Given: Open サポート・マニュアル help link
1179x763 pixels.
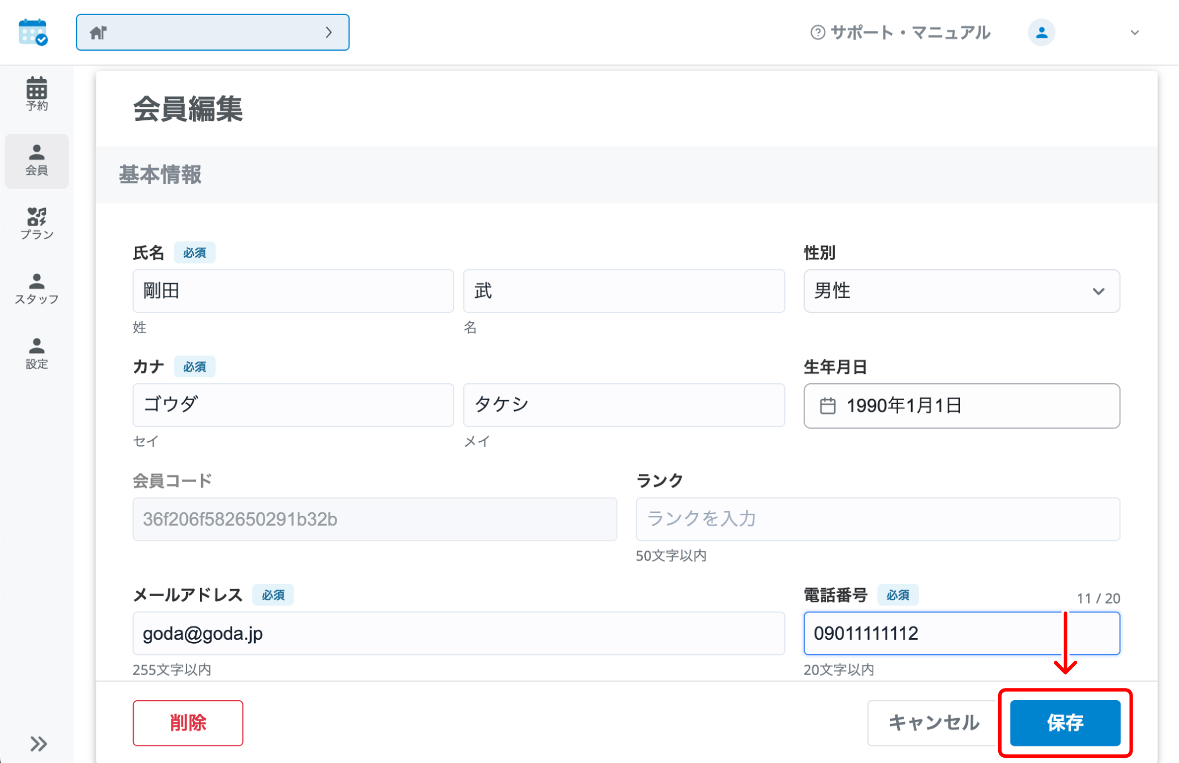Looking at the screenshot, I should pyautogui.click(x=901, y=33).
